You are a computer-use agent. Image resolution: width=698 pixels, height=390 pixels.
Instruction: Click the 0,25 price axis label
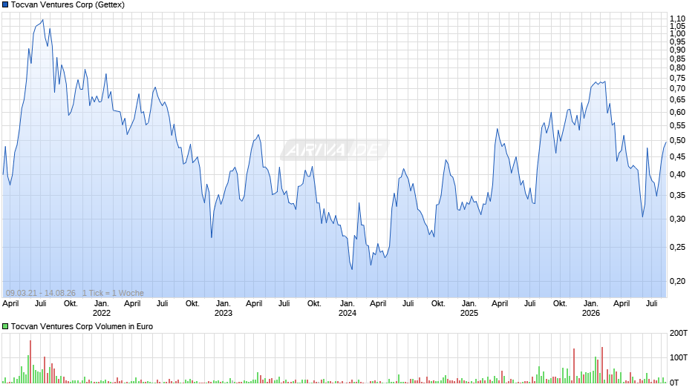(677, 247)
